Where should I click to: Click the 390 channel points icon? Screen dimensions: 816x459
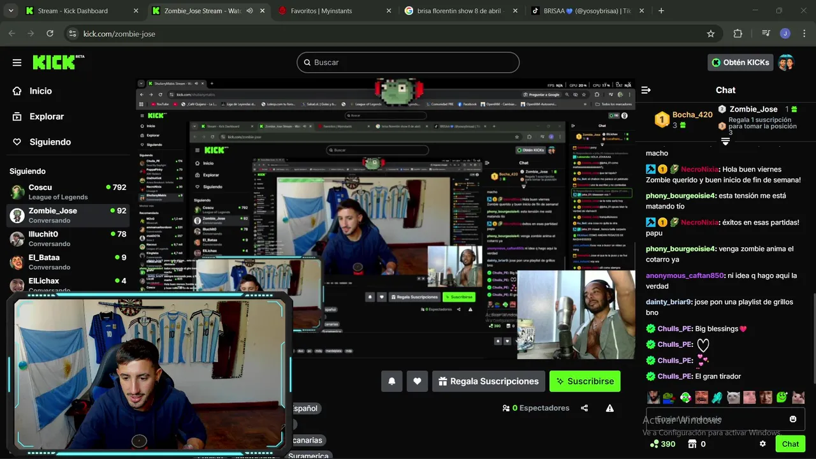coord(654,444)
